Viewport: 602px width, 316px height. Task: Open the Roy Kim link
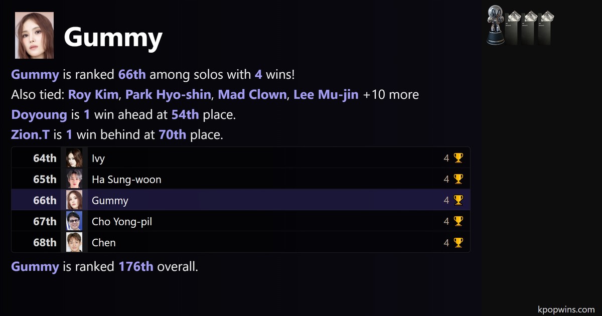click(94, 95)
